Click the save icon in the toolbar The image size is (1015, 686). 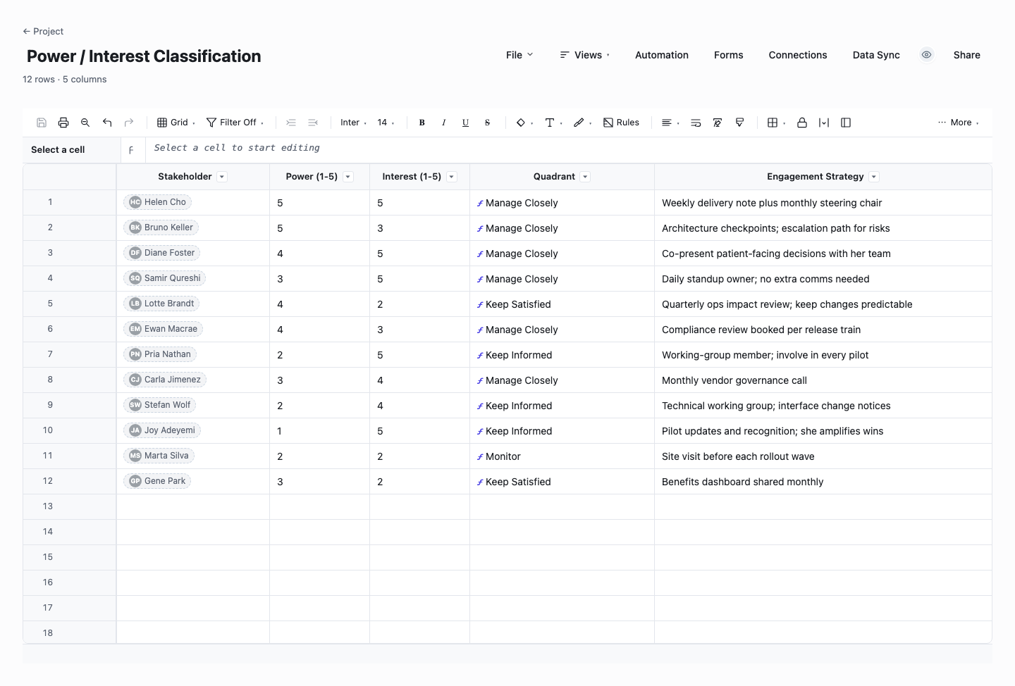pos(42,123)
